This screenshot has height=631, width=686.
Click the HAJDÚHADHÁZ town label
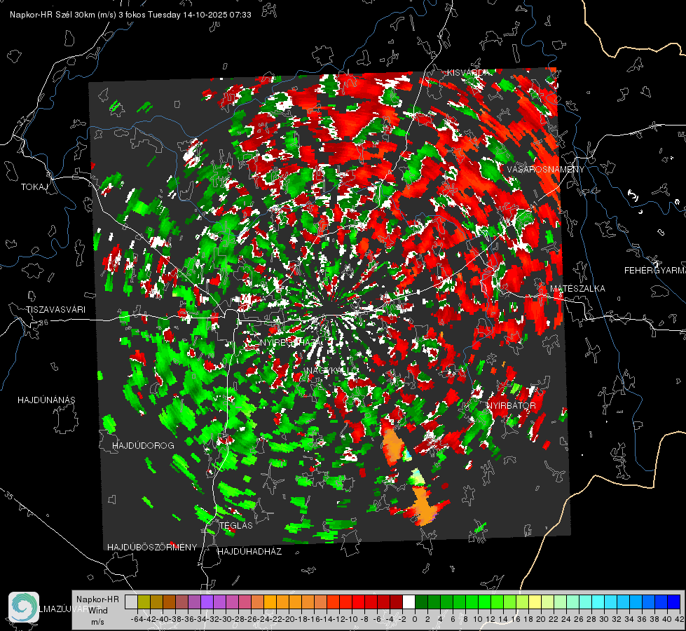pyautogui.click(x=249, y=551)
